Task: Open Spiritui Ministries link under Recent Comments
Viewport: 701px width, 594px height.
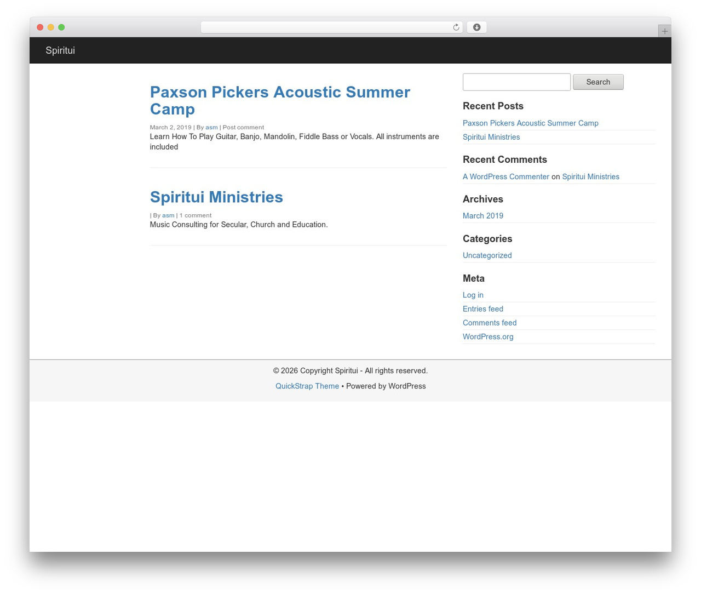Action: pos(590,176)
